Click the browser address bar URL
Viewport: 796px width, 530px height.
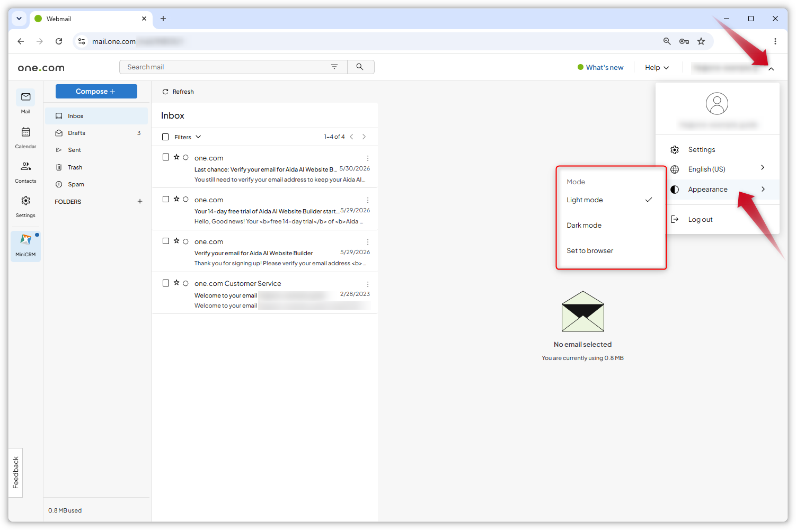113,41
